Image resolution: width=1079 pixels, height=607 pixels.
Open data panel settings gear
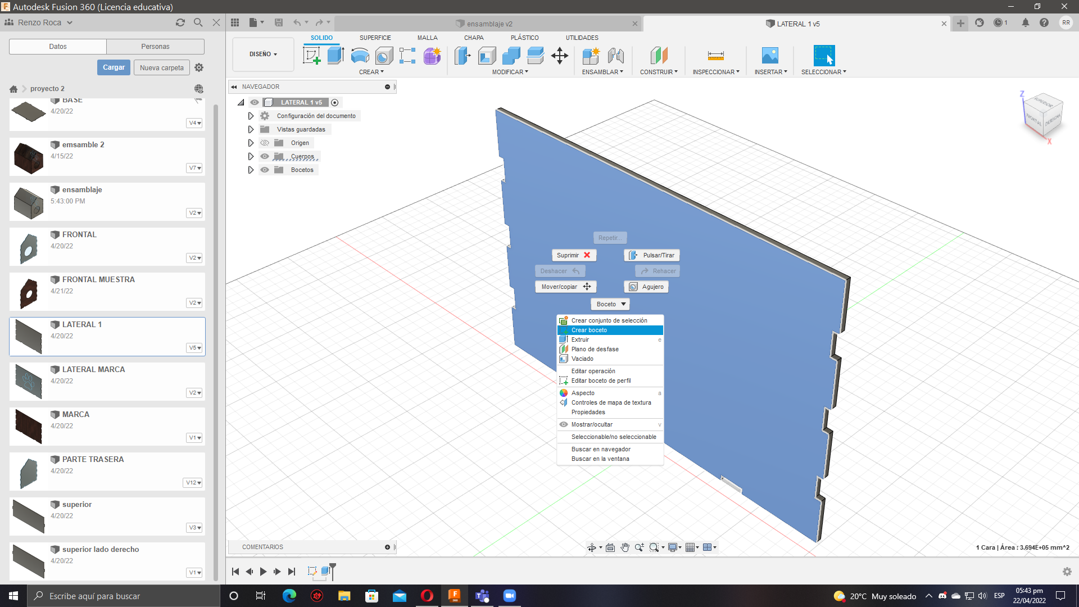[x=199, y=67]
